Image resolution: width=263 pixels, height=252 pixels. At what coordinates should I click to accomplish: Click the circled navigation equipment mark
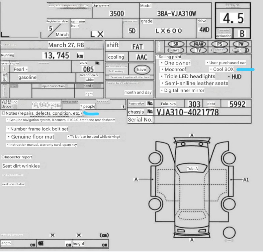(x=219, y=50)
